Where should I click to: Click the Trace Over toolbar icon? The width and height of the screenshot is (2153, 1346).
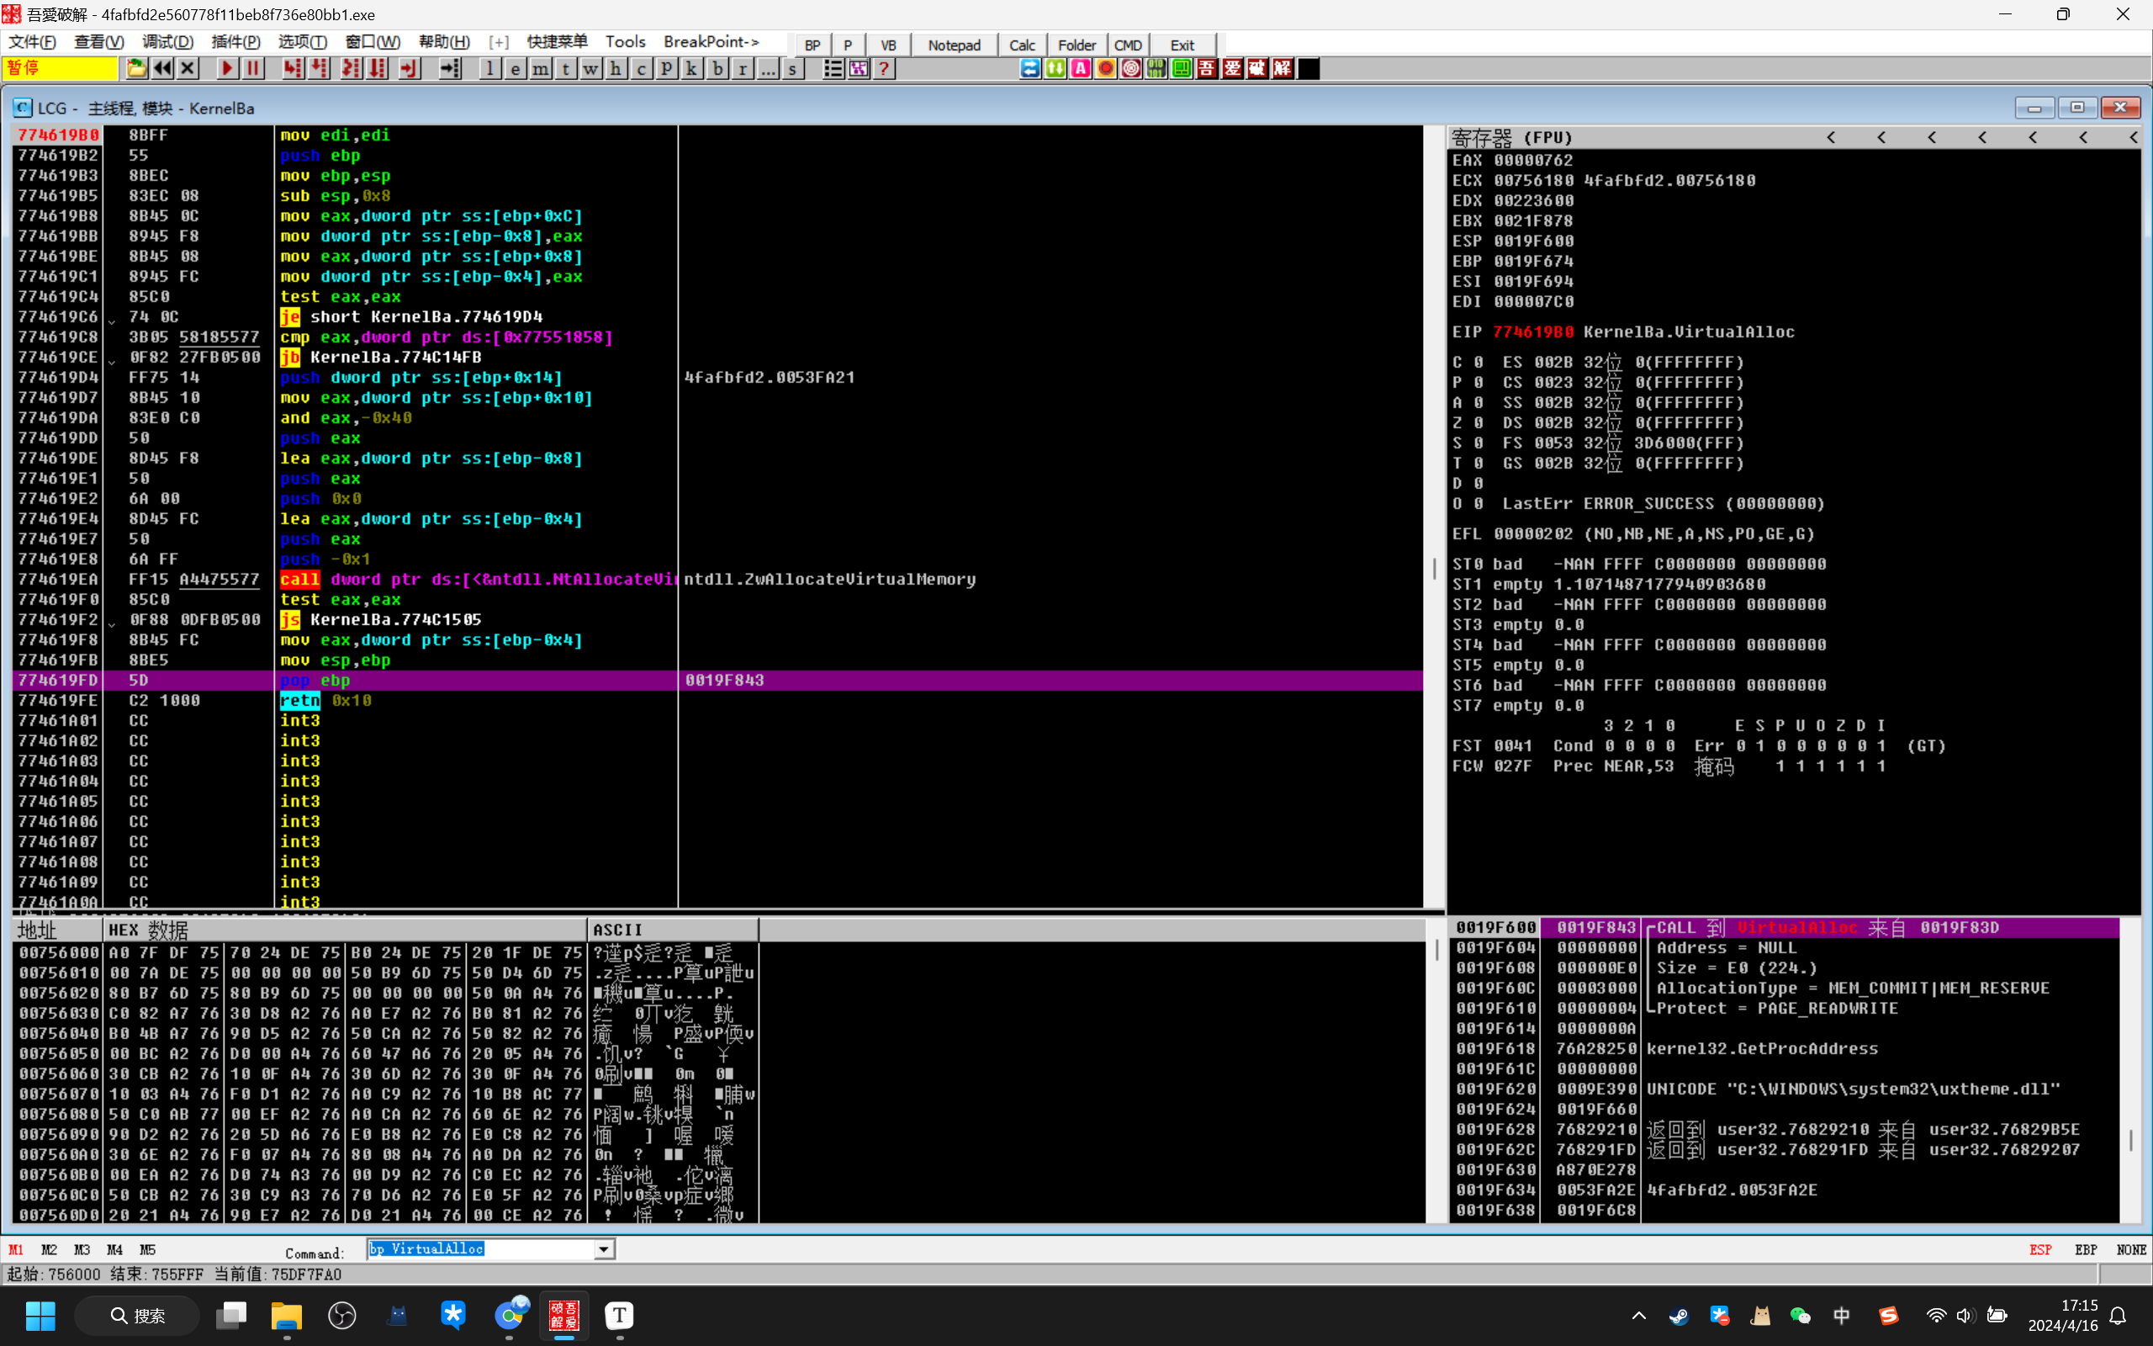pyautogui.click(x=378, y=68)
